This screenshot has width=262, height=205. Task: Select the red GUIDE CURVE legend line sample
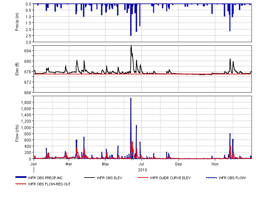(143, 178)
